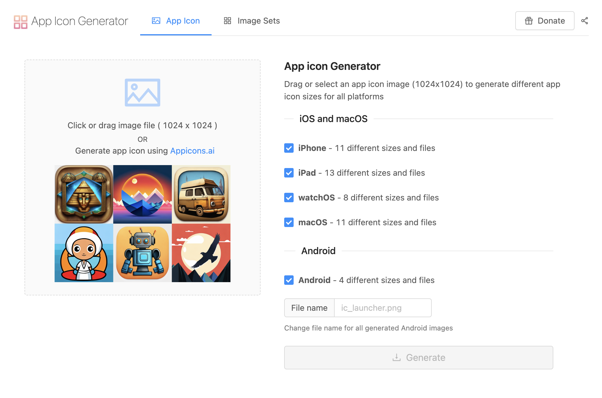The width and height of the screenshot is (602, 398).
Task: Uncheck the iPhone checkbox
Action: pos(289,148)
